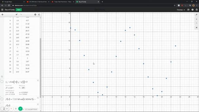Open Thomas account dropdown
Screen dimensions: 199x112
(181, 10)
